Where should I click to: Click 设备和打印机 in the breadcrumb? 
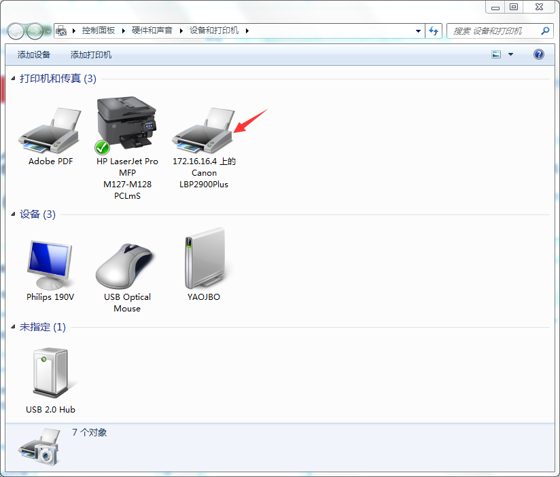coord(214,31)
